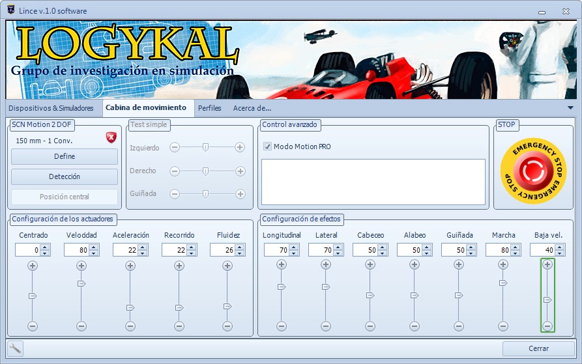Decrease Lateral value with down arrow

(338, 253)
